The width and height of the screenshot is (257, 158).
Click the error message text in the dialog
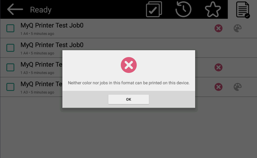(129, 83)
